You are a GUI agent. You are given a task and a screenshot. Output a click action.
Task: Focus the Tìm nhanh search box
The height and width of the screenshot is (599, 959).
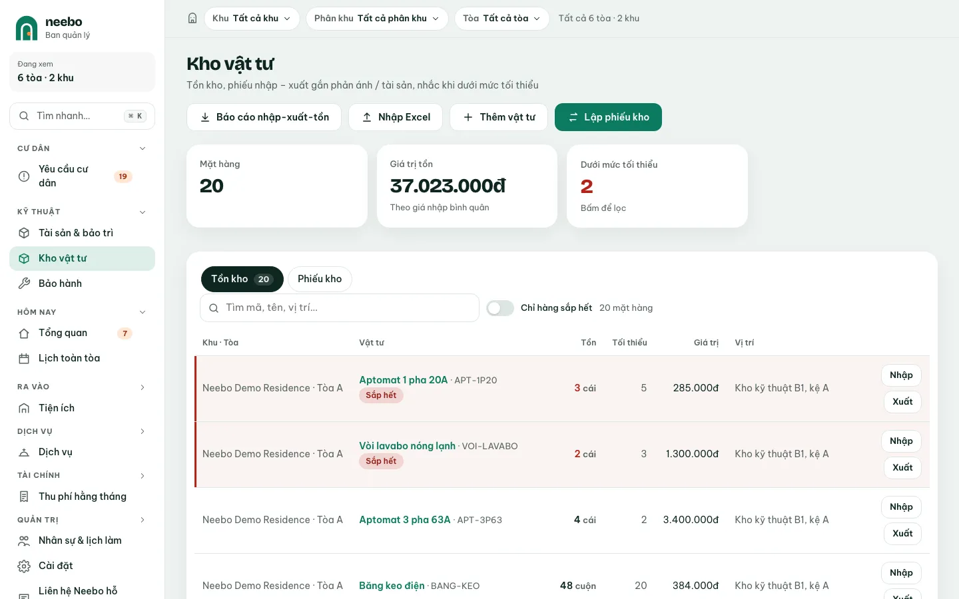click(82, 116)
